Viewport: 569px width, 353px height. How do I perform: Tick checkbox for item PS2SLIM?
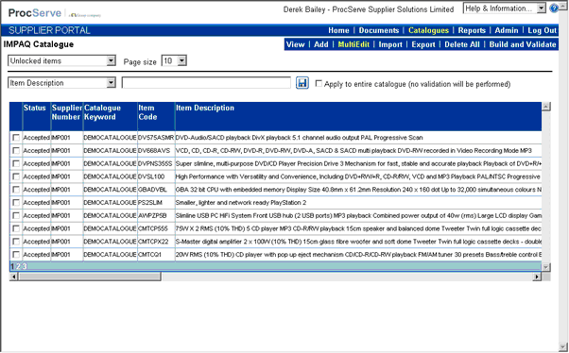[x=16, y=203]
